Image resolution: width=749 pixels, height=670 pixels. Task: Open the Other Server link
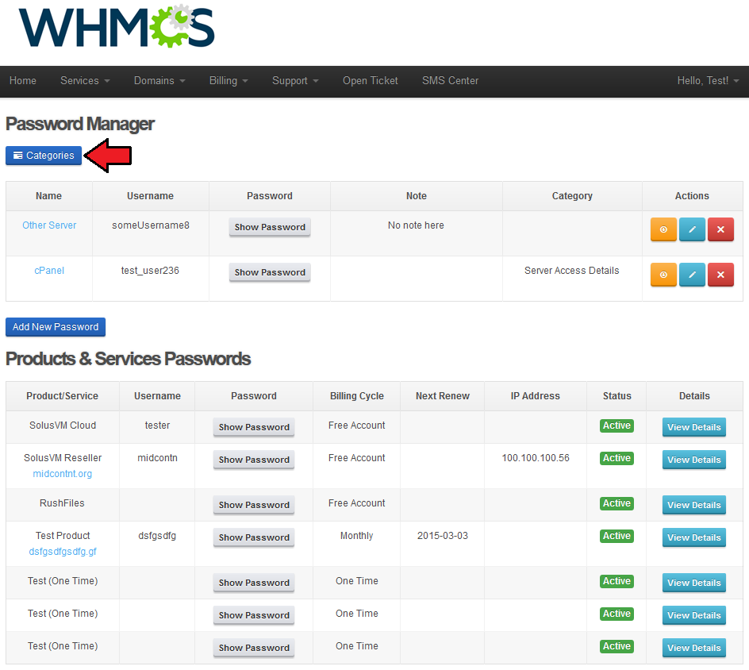(x=49, y=225)
